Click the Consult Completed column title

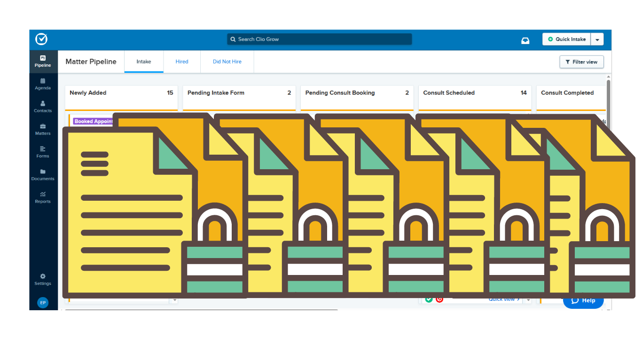(567, 93)
